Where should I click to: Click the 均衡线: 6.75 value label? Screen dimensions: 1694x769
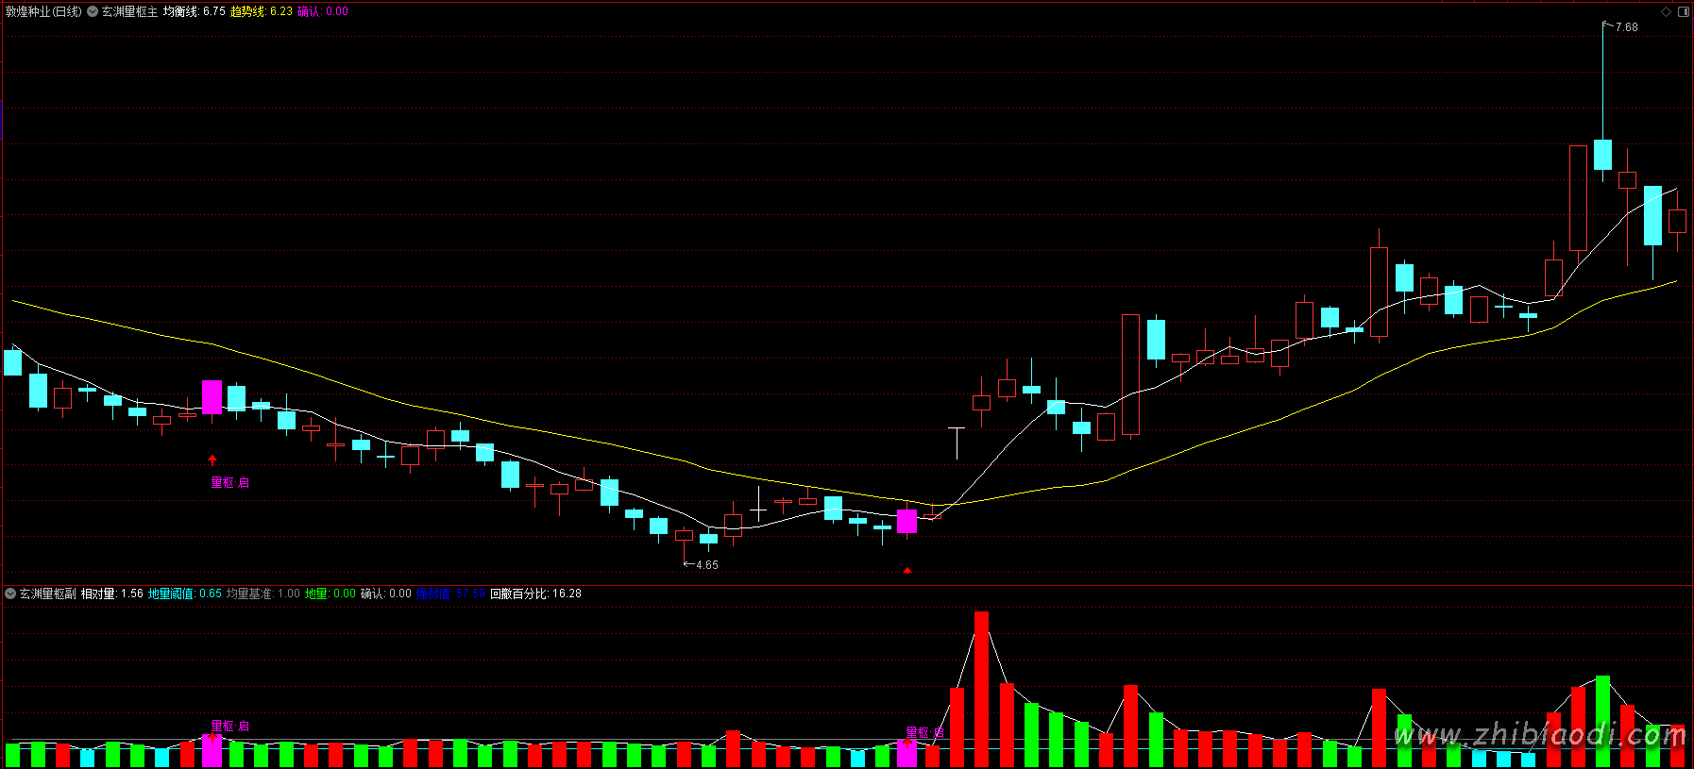pos(195,11)
